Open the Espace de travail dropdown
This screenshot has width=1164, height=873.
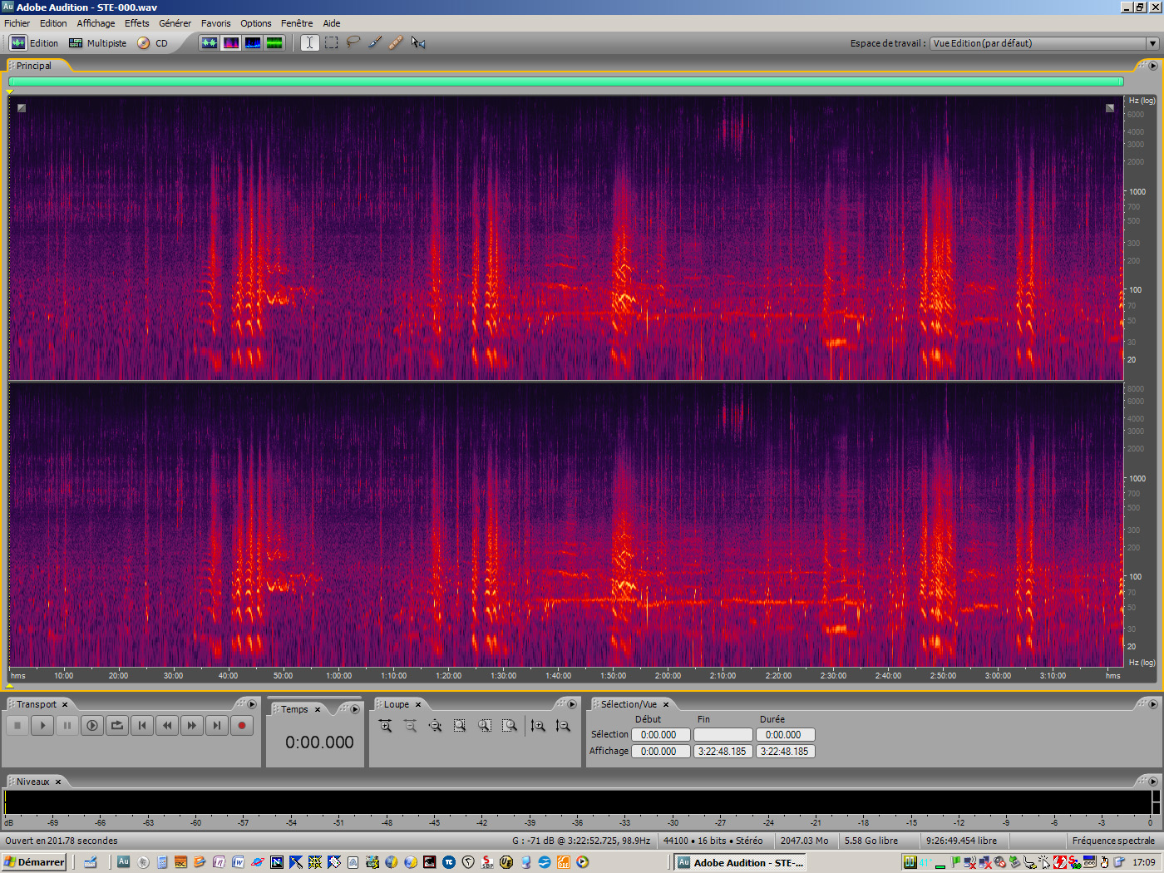1152,43
